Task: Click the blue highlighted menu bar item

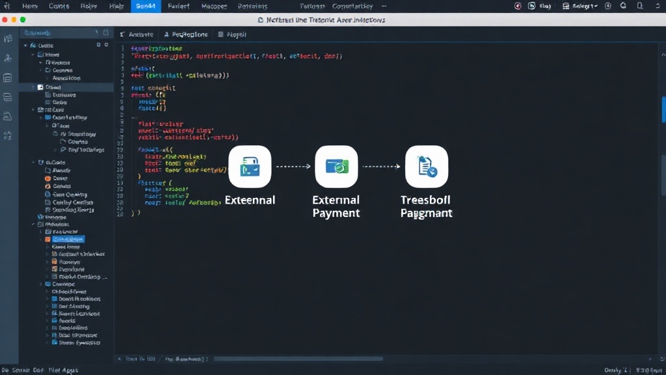Action: click(x=146, y=6)
